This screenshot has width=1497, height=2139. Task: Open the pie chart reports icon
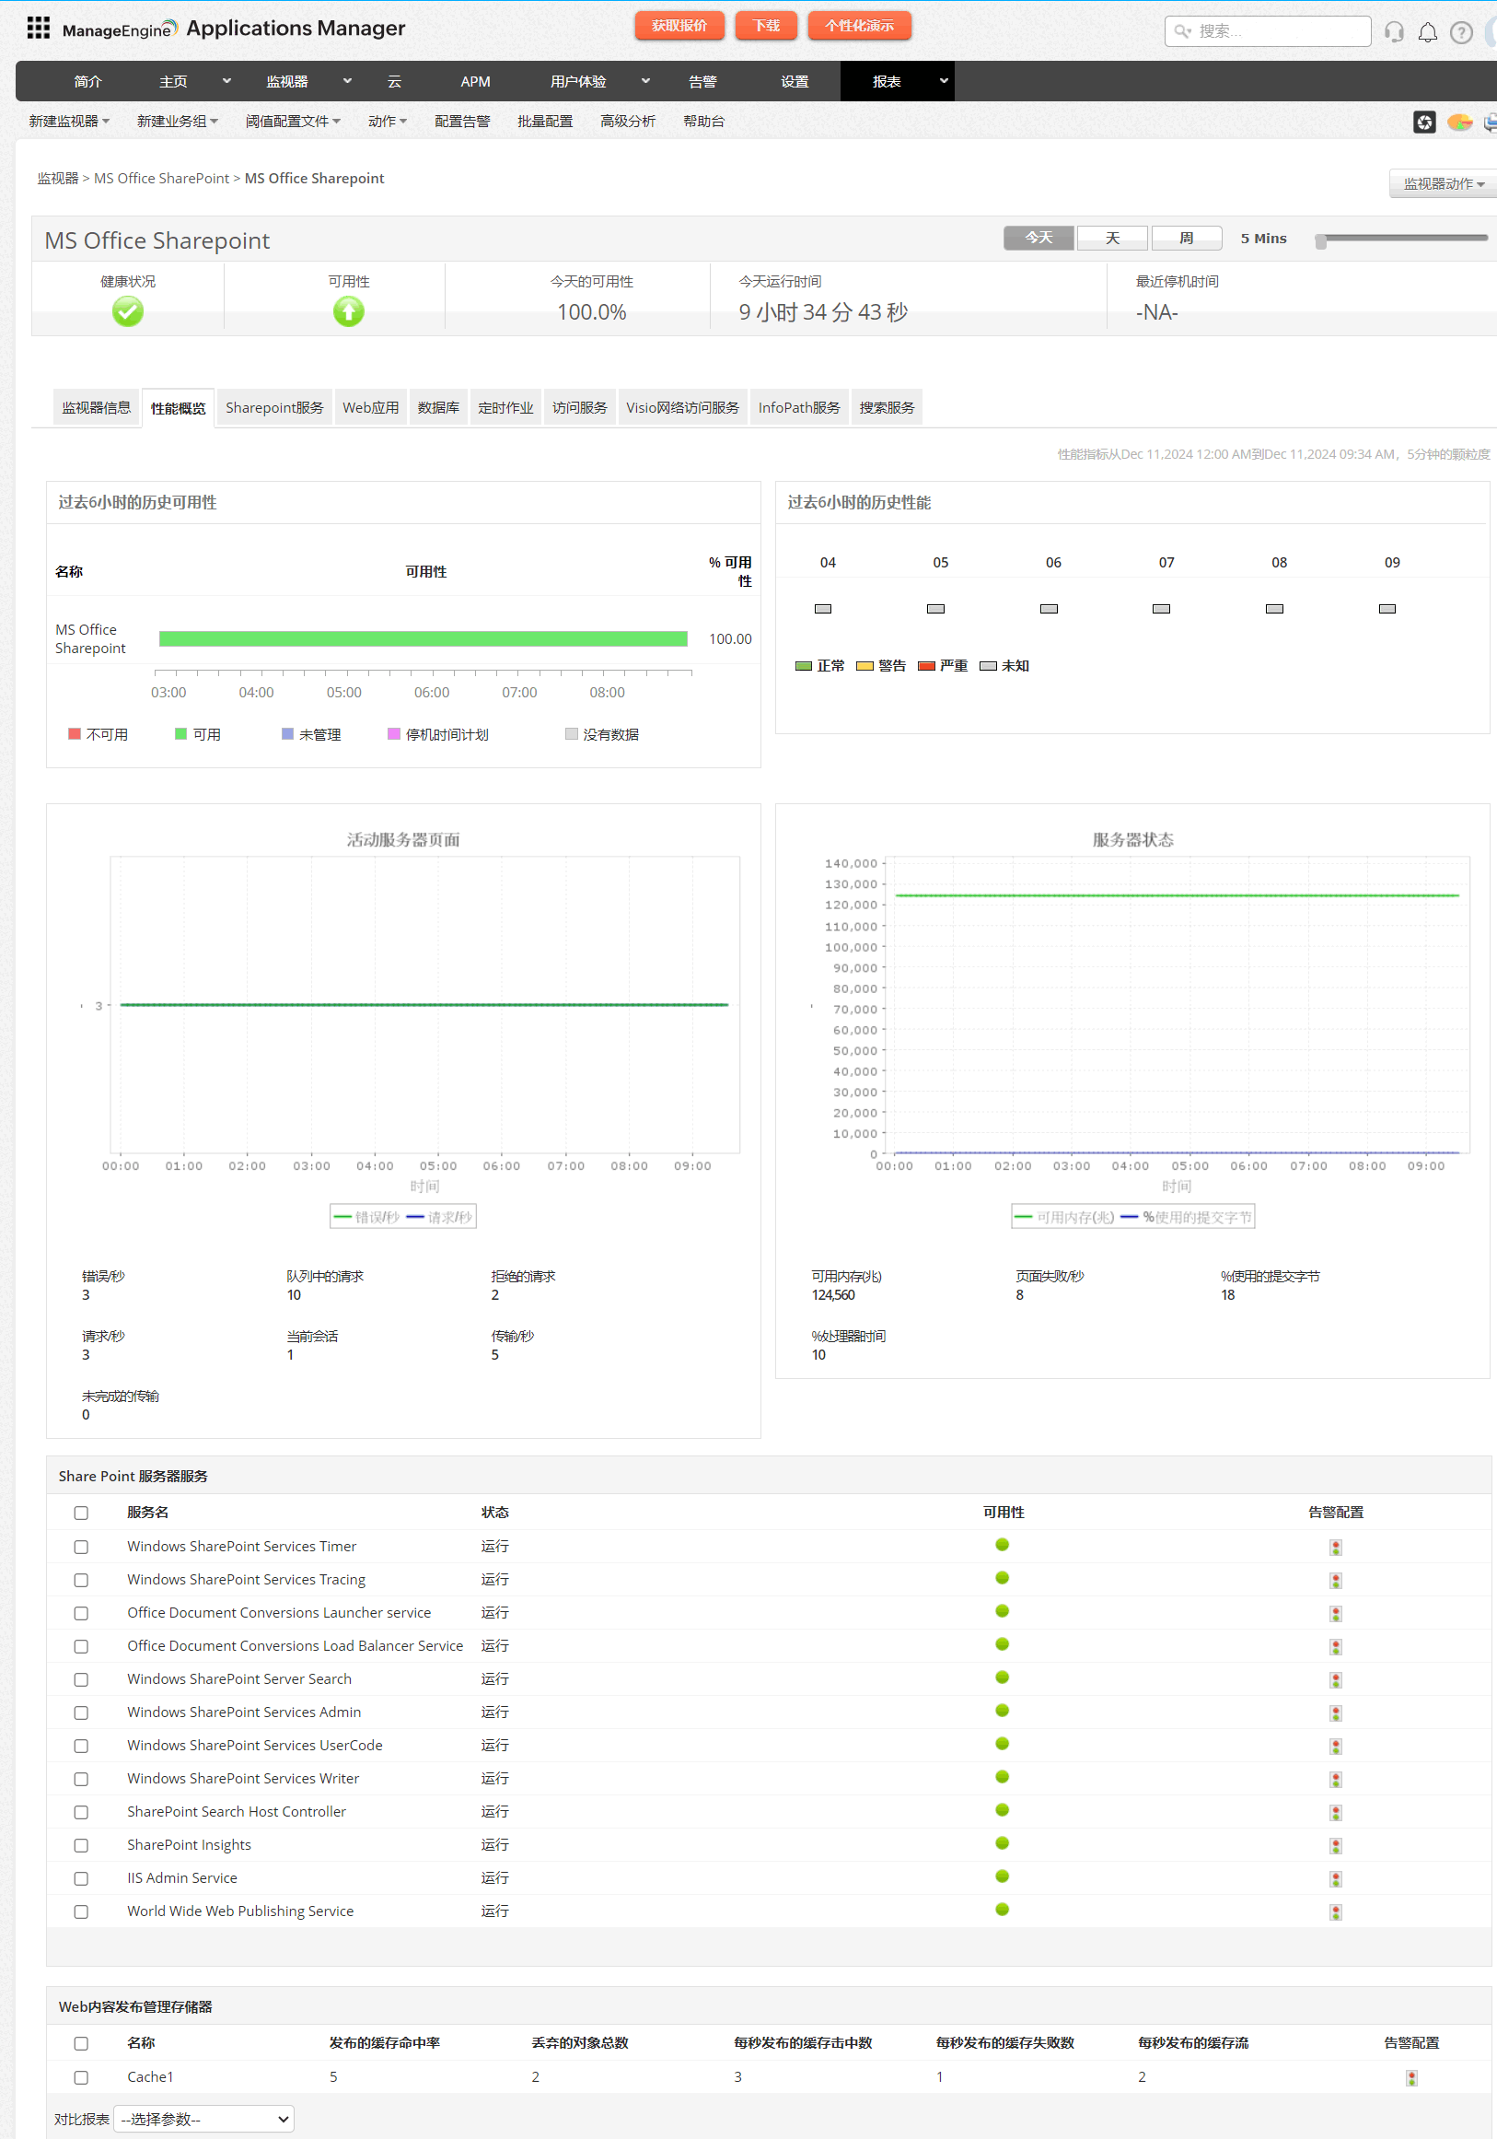point(1460,122)
